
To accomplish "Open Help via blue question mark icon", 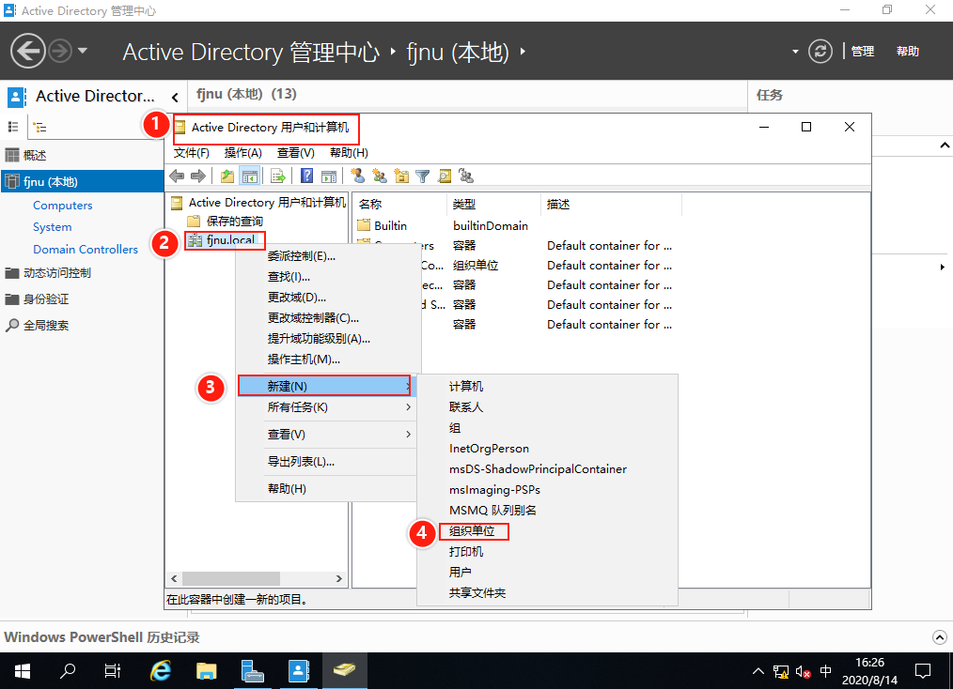I will [307, 176].
